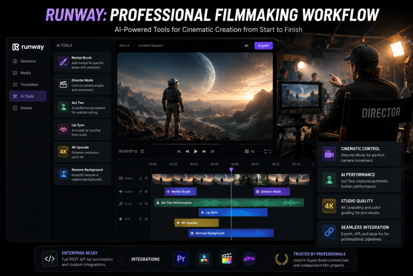The width and height of the screenshot is (413, 276).
Task: Open the Motion Brush tool card icon
Action: coord(63,62)
